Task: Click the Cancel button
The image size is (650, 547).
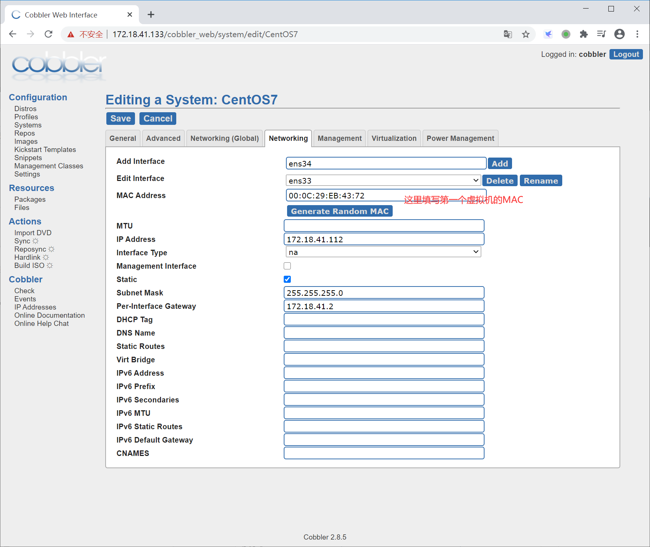Action: (158, 119)
